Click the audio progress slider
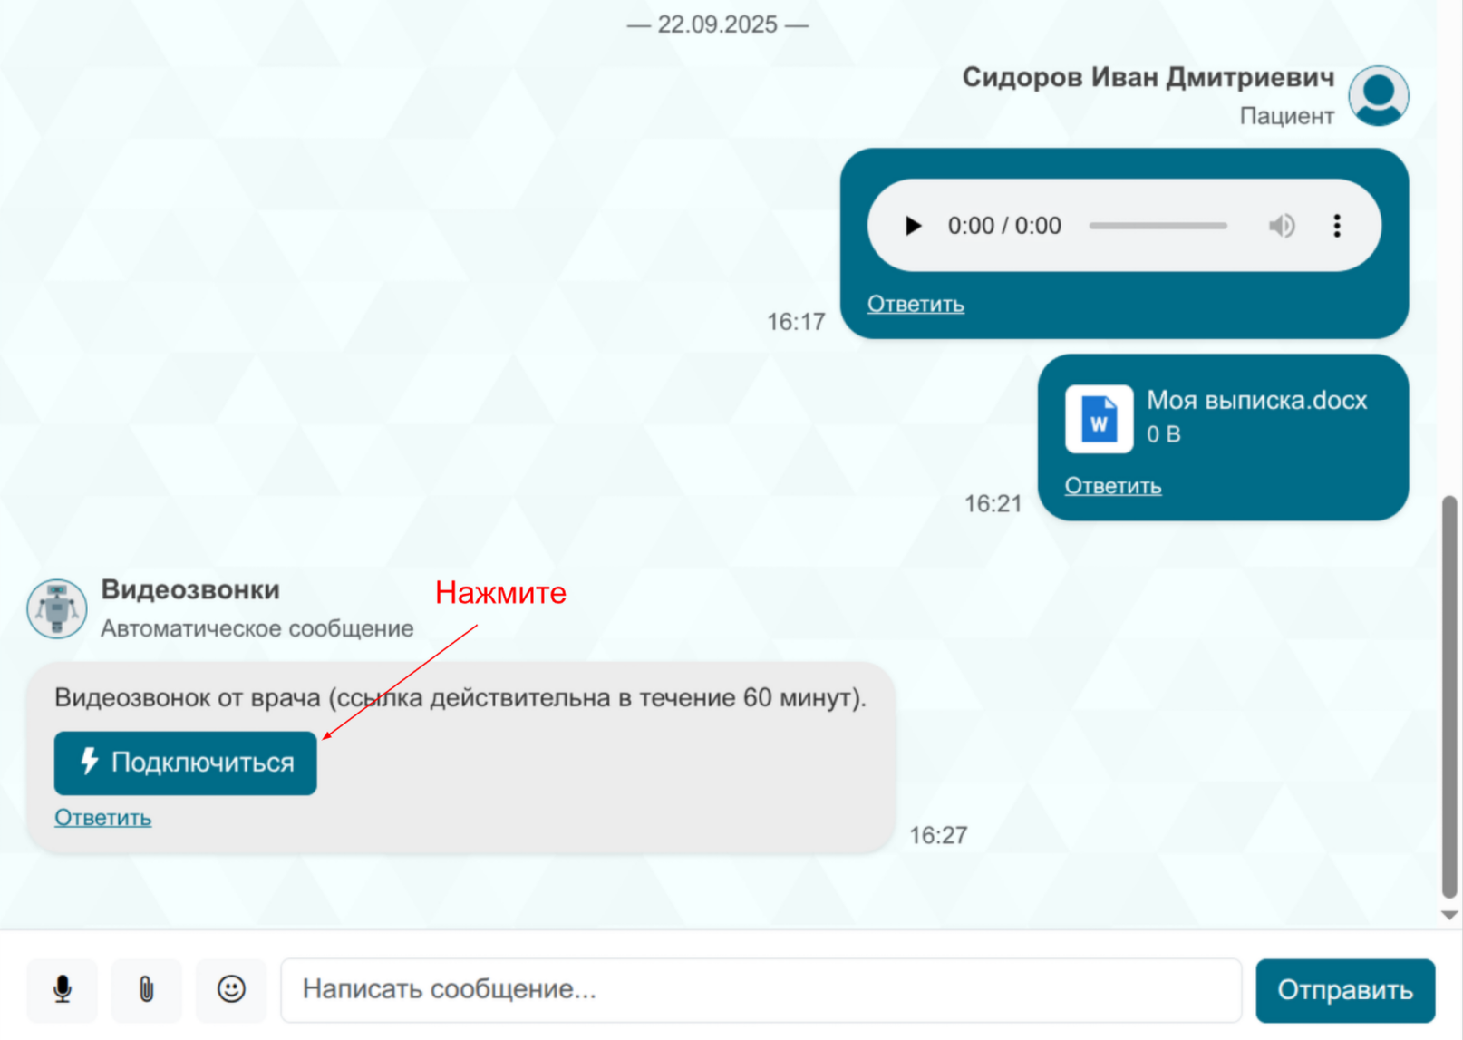1463x1040 pixels. click(1158, 226)
